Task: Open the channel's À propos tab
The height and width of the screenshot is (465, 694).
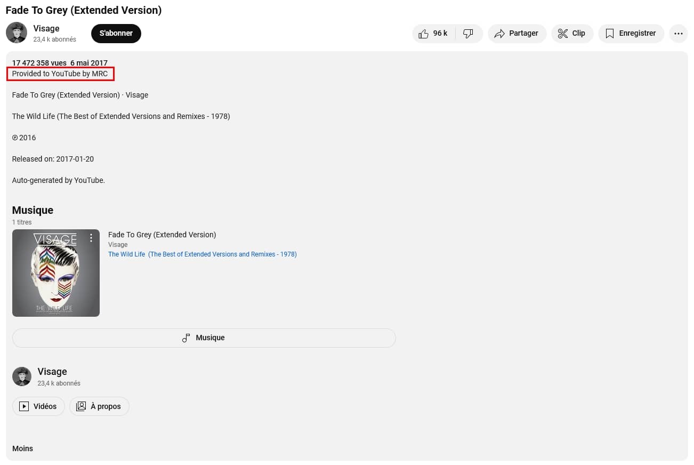Action: 99,406
